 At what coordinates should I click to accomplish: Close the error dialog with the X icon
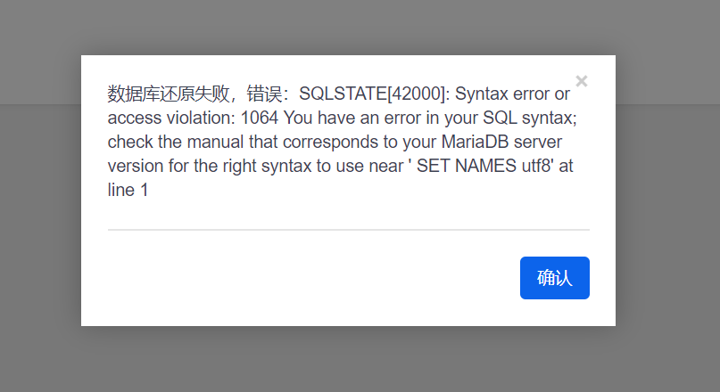[x=582, y=81]
